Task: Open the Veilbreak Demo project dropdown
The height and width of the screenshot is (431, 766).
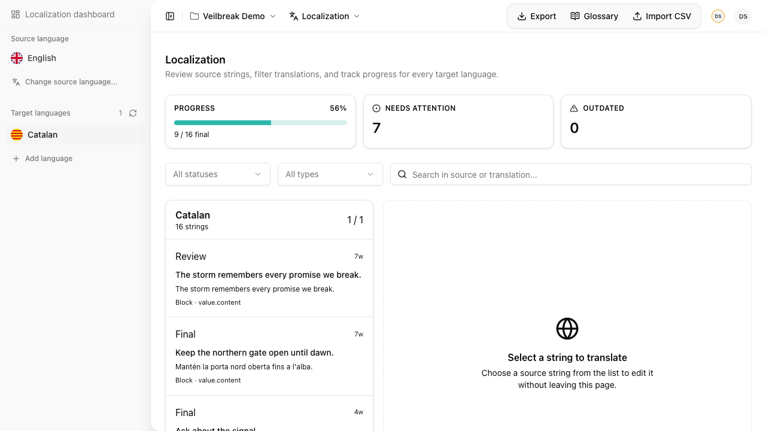Action: 233,16
